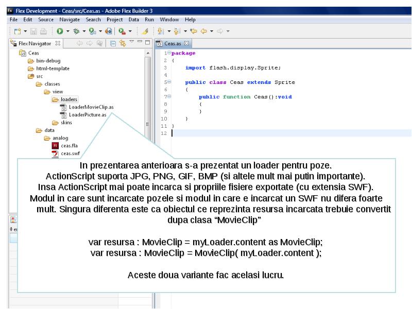Click the Flex Navigator Forward arrow icon
This screenshot has width=412, height=309.
tap(90, 43)
